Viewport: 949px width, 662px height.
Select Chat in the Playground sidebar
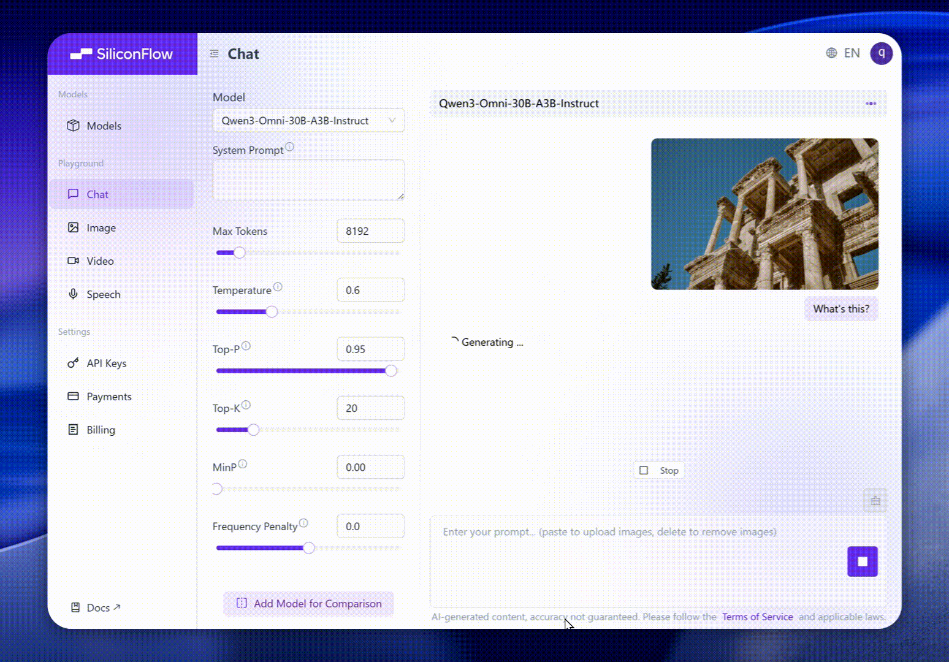point(121,194)
